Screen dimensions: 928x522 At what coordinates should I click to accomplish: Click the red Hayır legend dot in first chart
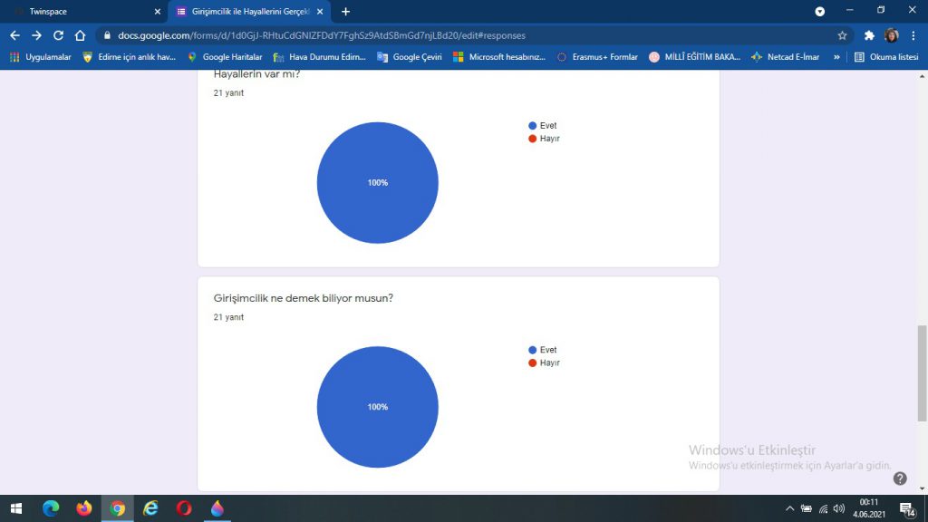tap(533, 139)
